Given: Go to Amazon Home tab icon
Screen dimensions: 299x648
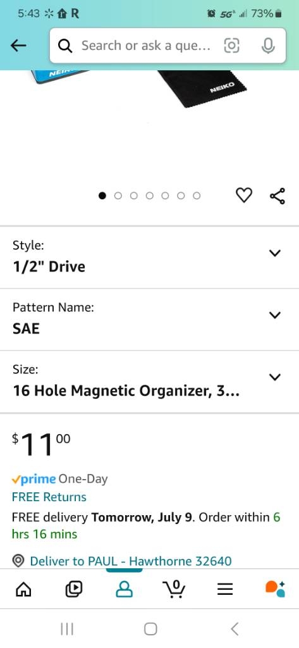Looking at the screenshot, I should click(x=23, y=589).
